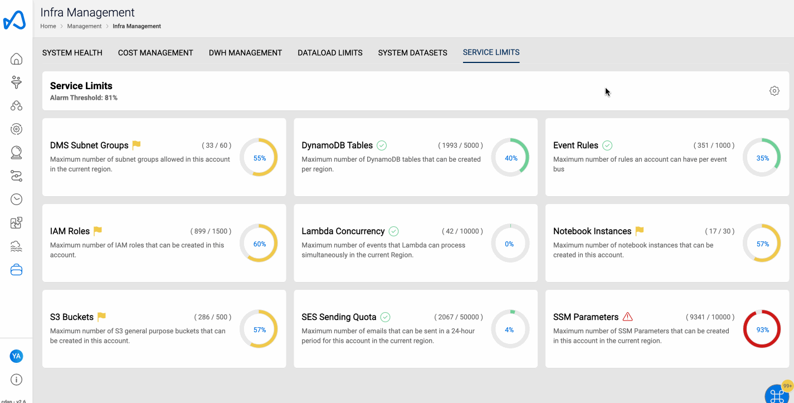Switch to the Cost Management tab
Viewport: 794px width, 403px height.
coord(155,53)
